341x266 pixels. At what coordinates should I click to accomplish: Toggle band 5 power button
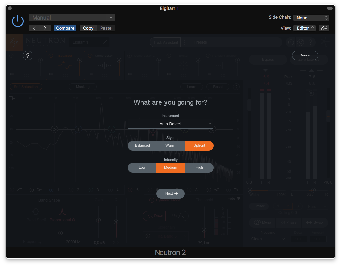(130, 190)
